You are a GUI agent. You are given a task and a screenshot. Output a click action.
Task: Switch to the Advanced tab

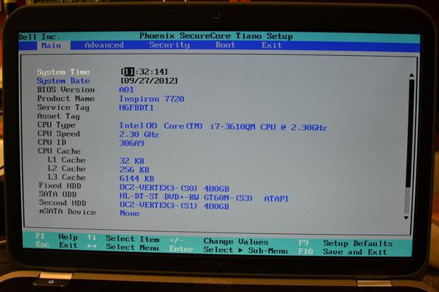[104, 45]
